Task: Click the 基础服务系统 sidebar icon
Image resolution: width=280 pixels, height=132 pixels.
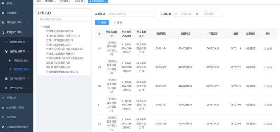Action: tap(3, 22)
